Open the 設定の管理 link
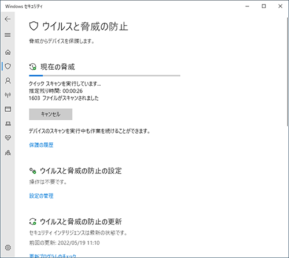289x258 pixels. click(x=41, y=196)
